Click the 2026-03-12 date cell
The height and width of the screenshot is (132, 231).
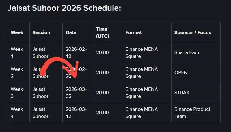pos(76,113)
